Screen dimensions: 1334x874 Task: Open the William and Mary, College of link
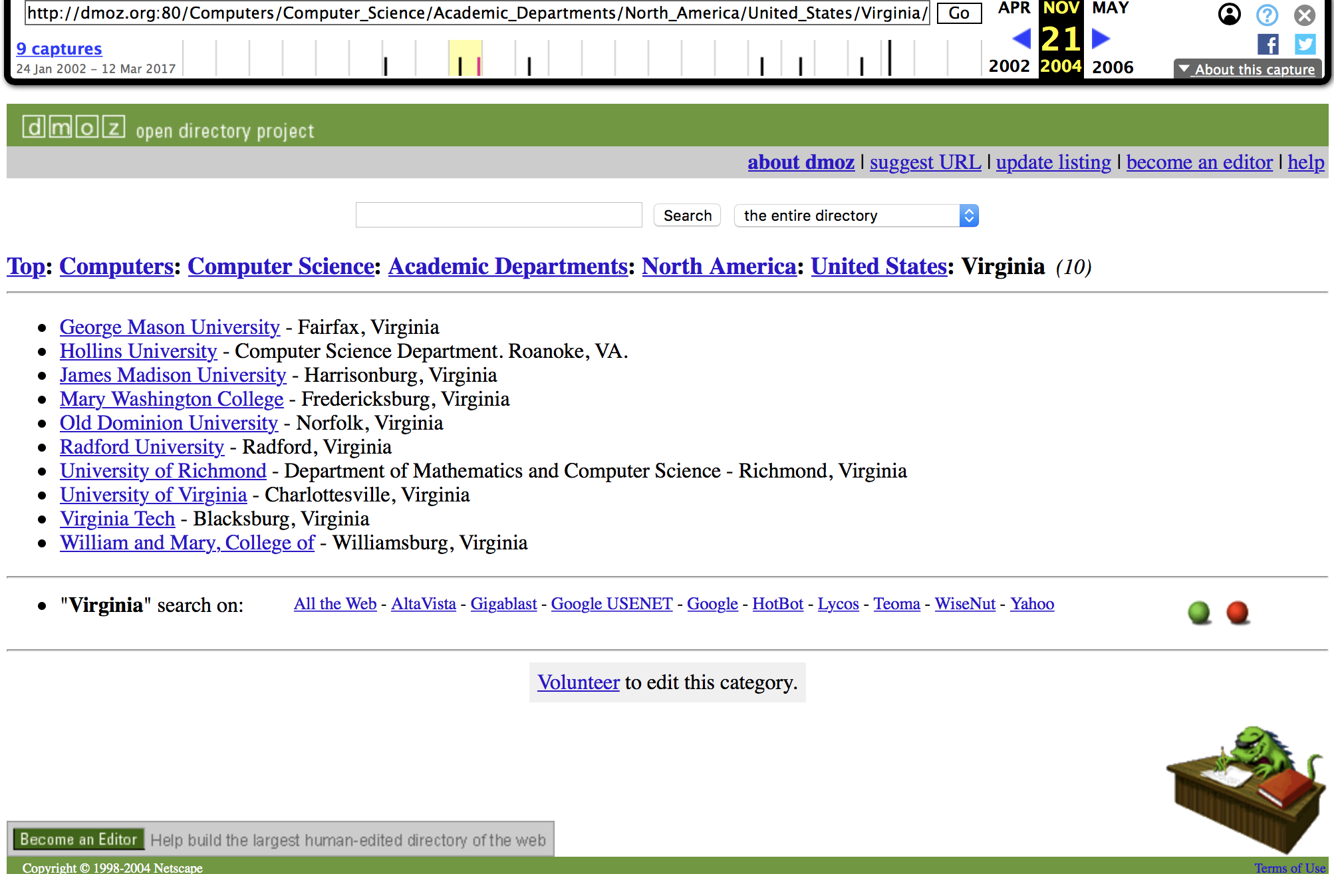188,543
